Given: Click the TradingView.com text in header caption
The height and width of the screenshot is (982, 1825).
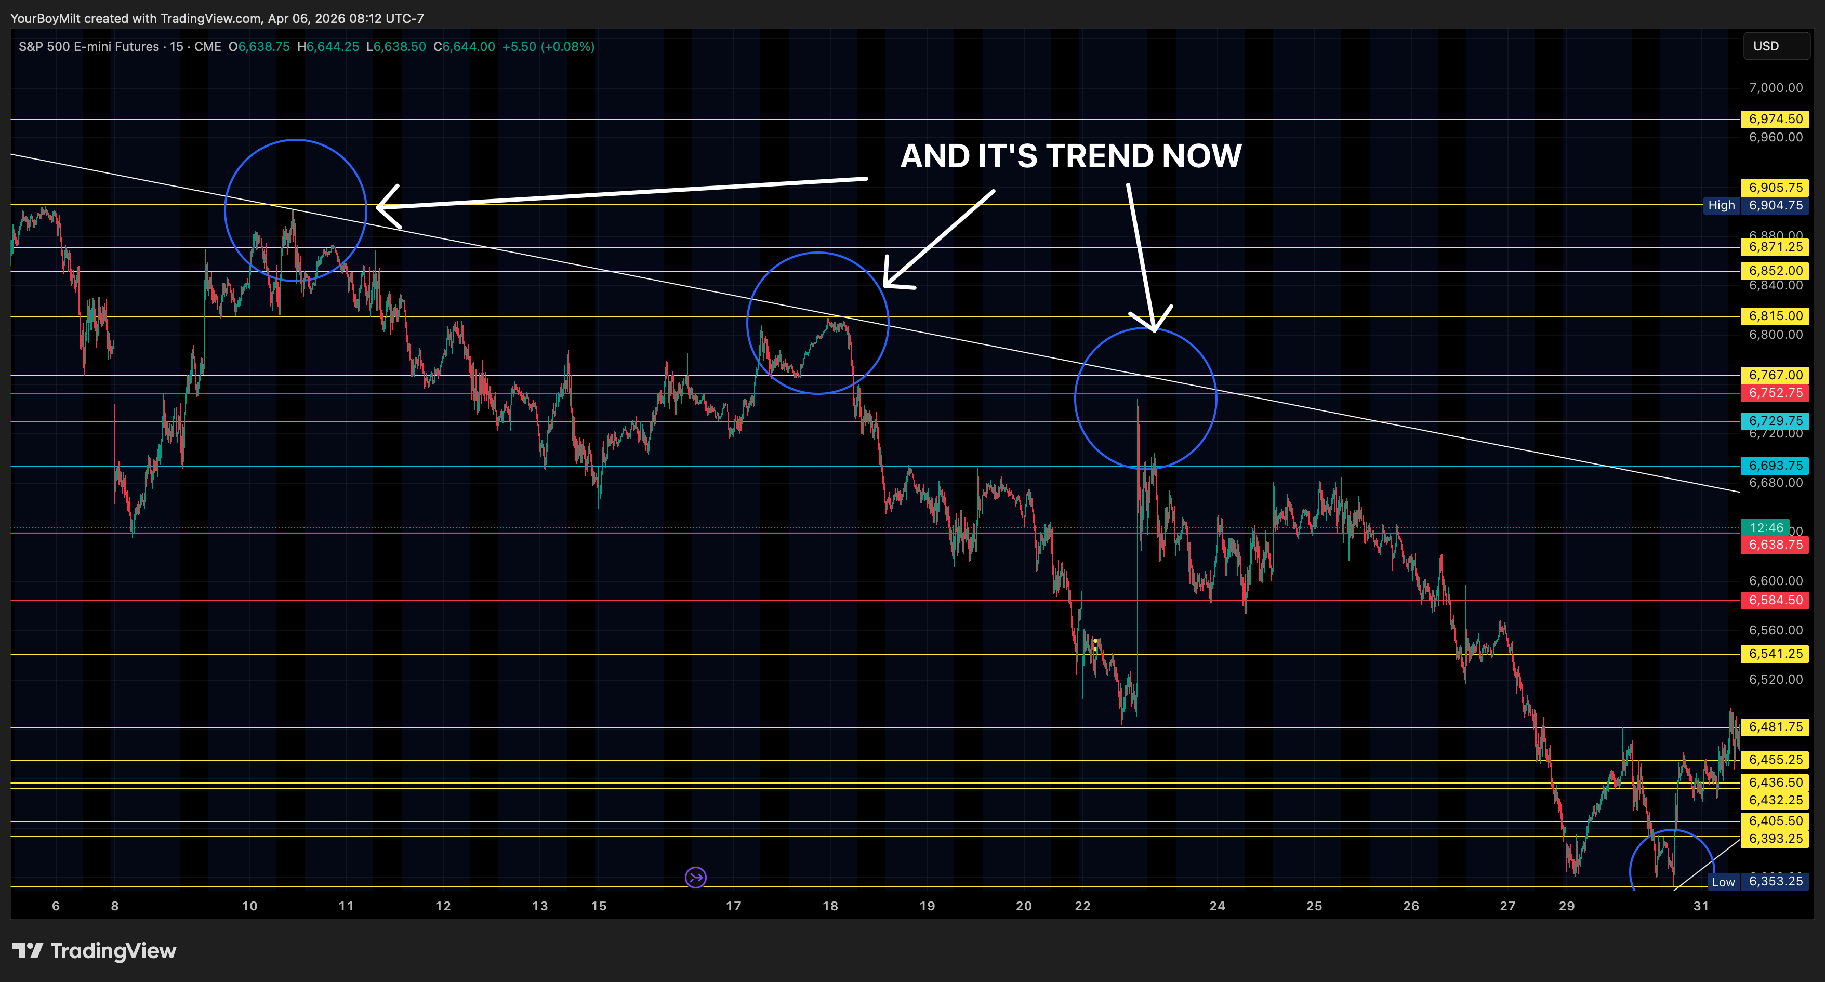Looking at the screenshot, I should (x=210, y=18).
